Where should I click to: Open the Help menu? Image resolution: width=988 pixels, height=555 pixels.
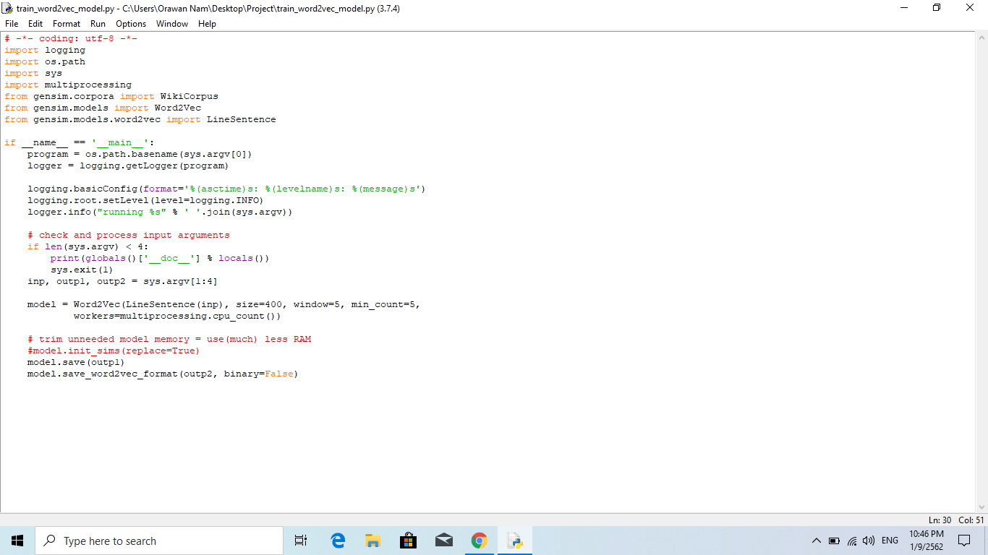tap(207, 23)
